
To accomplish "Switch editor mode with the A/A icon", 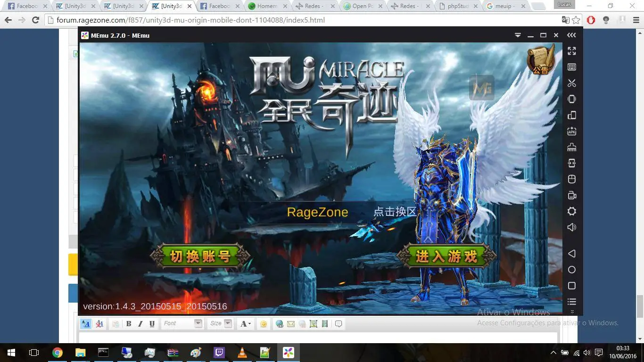I will click(86, 324).
